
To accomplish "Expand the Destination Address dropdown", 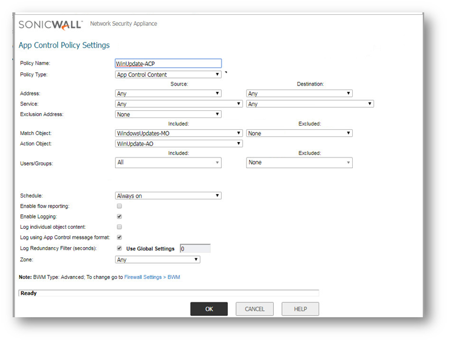I will 299,93.
